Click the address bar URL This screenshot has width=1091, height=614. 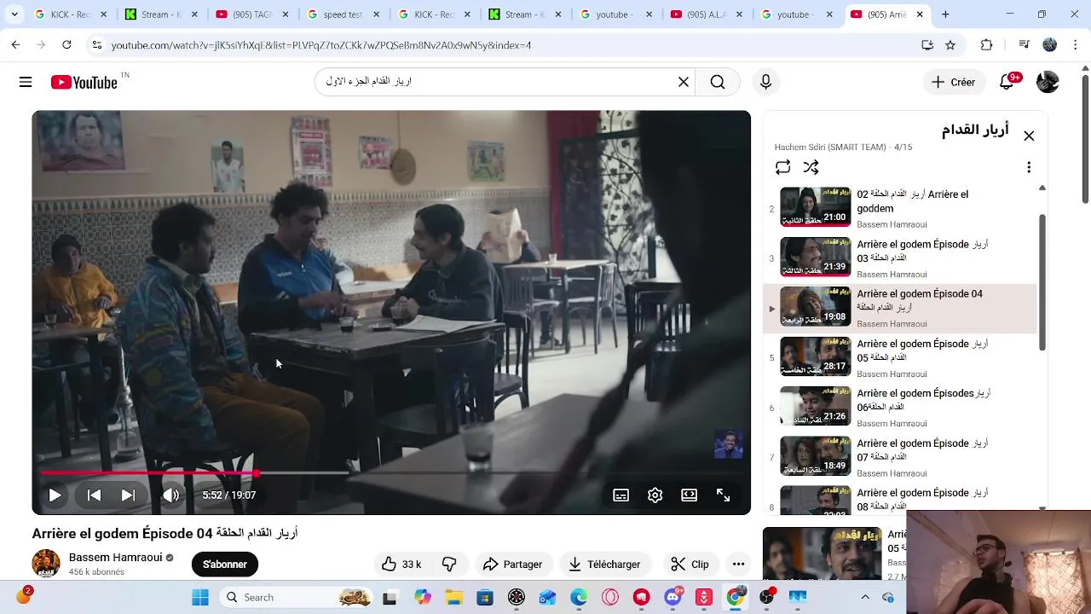coord(321,45)
